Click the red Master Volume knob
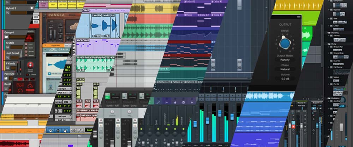The image size is (353, 147). click(x=30, y=65)
